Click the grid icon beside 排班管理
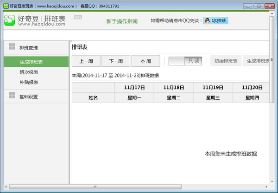Image resolution: width=278 pixels, height=193 pixels. (12, 46)
